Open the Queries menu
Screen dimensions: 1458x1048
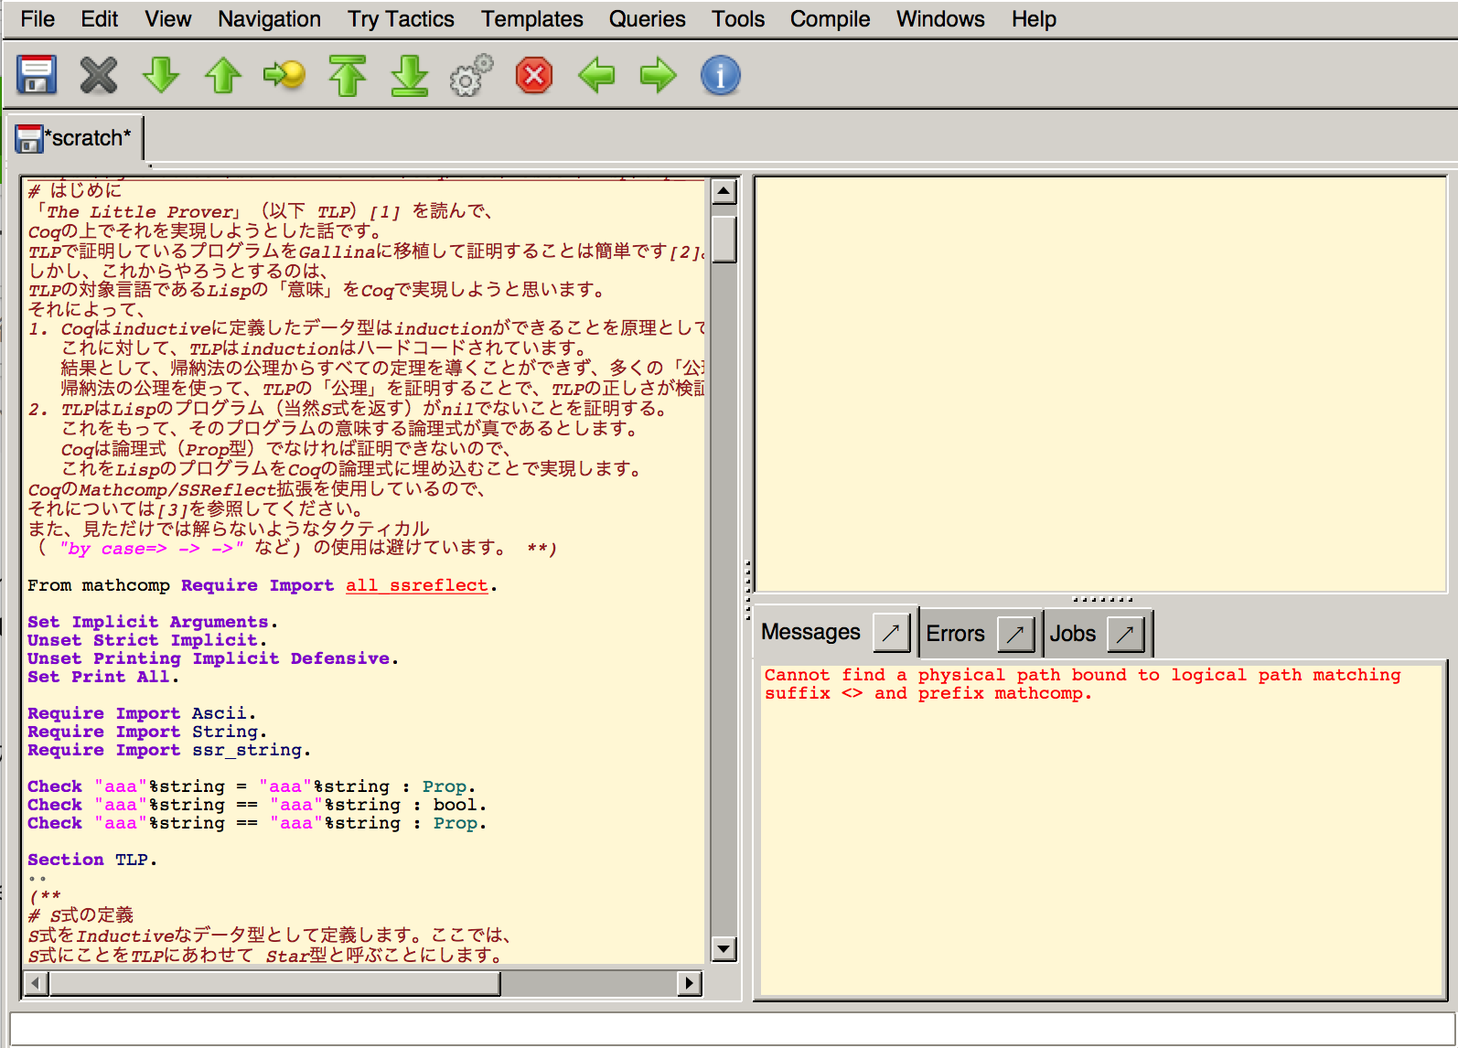(647, 19)
